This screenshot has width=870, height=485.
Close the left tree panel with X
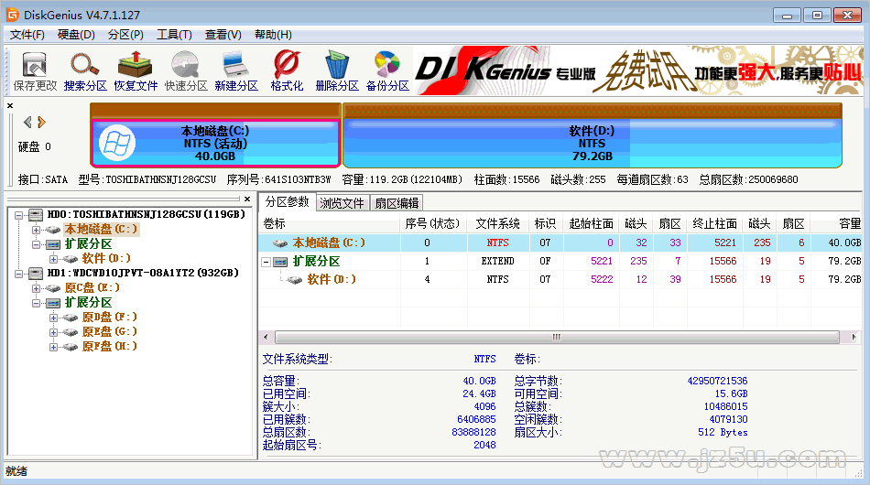(x=247, y=199)
